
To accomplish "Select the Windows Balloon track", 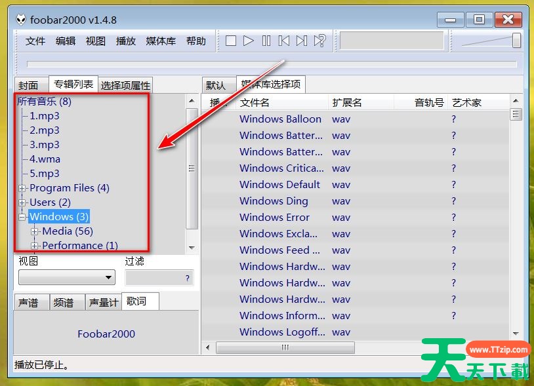I will tap(280, 119).
